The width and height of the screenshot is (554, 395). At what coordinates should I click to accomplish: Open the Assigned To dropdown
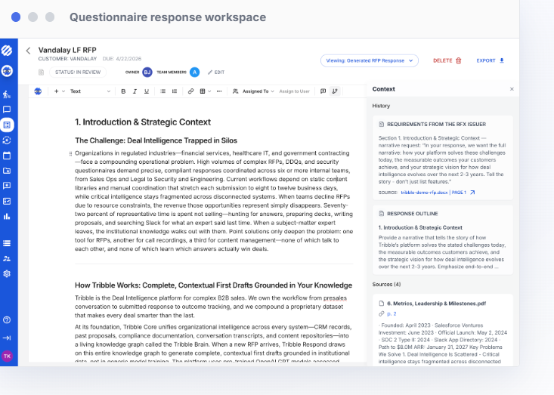tap(253, 91)
